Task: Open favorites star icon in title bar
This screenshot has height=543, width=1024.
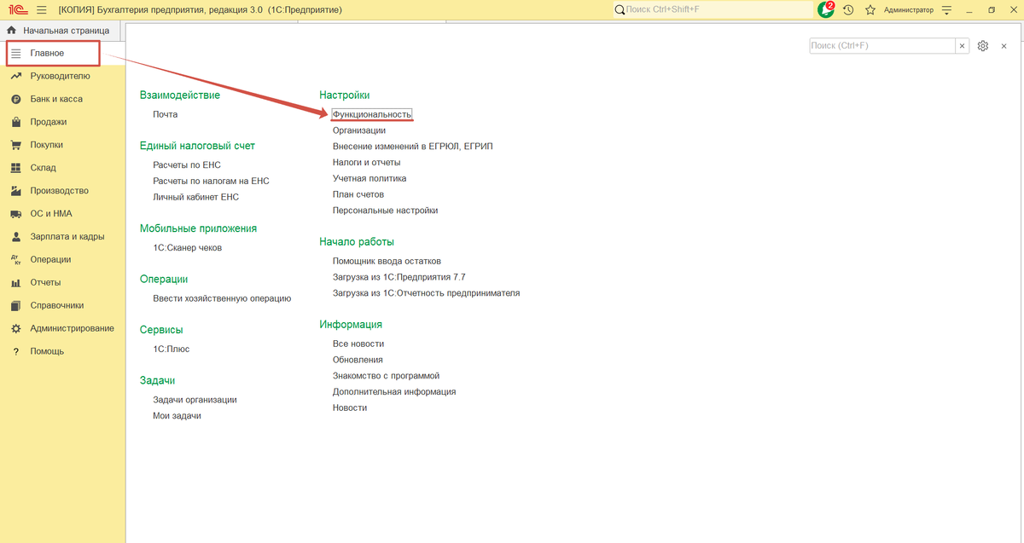Action: click(870, 9)
